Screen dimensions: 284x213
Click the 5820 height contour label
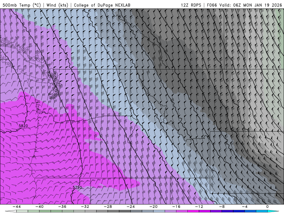point(23,126)
